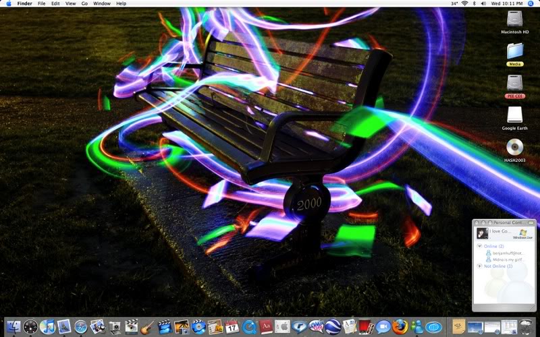This screenshot has width=540, height=337.
Task: Select Macintosh HD drive on desktop
Action: [x=514, y=22]
